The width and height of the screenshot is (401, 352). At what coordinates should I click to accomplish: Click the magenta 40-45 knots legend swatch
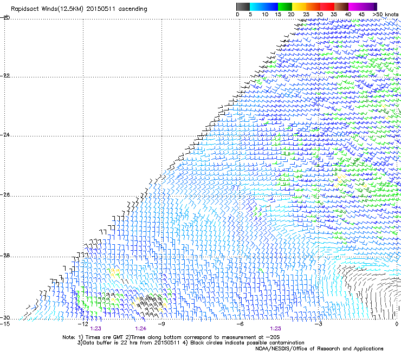click(x=355, y=6)
